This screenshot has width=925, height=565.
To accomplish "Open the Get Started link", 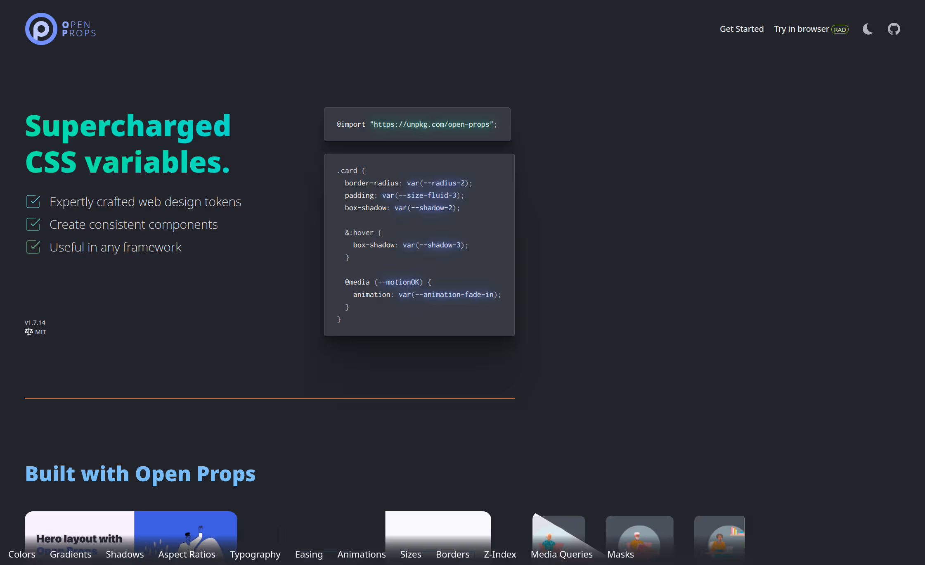I will coord(741,29).
